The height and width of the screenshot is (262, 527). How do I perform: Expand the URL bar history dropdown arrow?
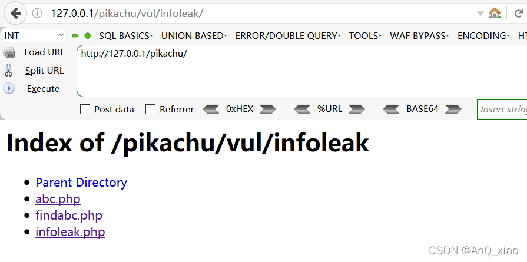480,14
